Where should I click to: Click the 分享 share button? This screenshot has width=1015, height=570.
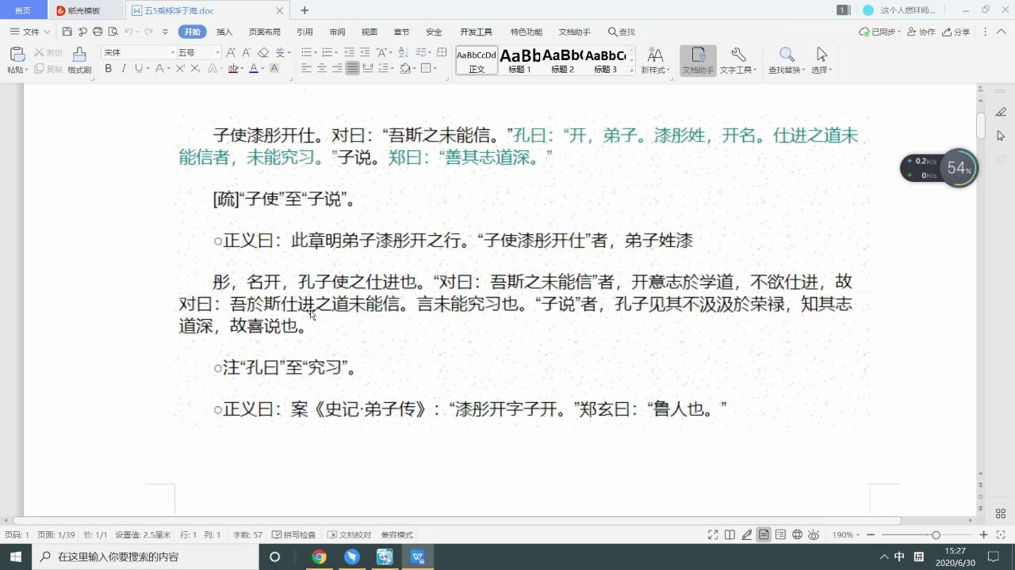tap(958, 32)
